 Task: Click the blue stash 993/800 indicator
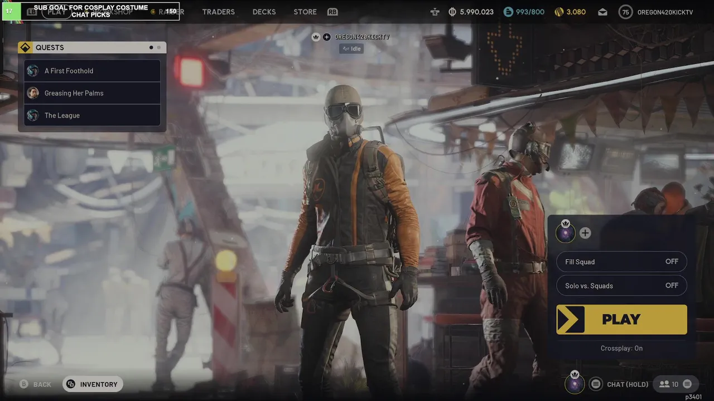(524, 12)
